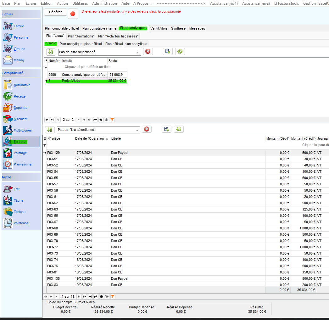Screen dimensions: 329x320
Task: Expand the lower "Pas de filtre sélectionné" dropdown
Action: [x=137, y=130]
